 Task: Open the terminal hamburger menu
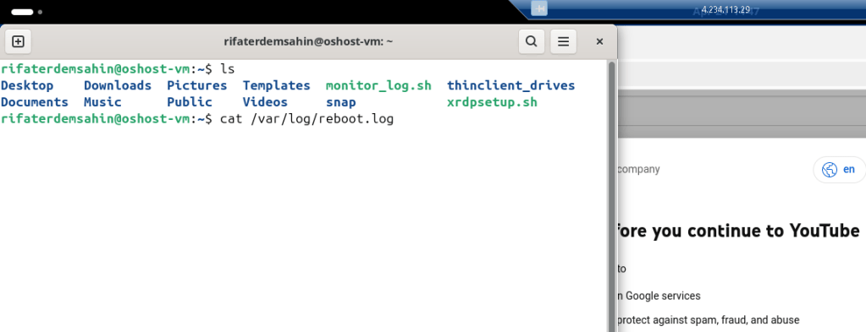tap(563, 41)
